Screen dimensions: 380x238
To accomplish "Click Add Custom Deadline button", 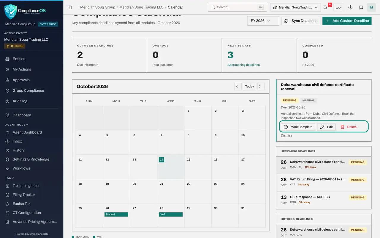I will 347,21.
